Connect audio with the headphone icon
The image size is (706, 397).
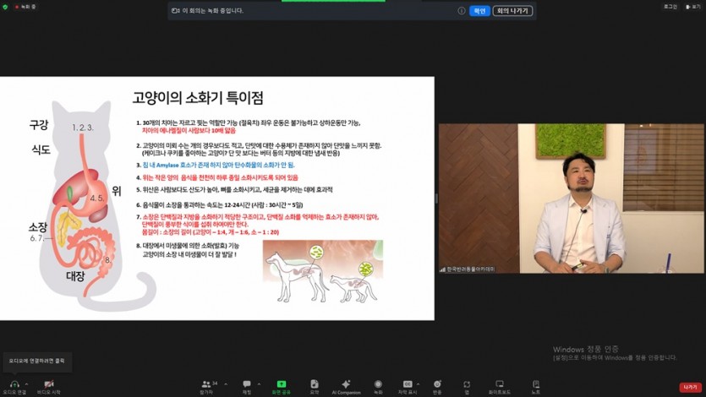click(14, 387)
